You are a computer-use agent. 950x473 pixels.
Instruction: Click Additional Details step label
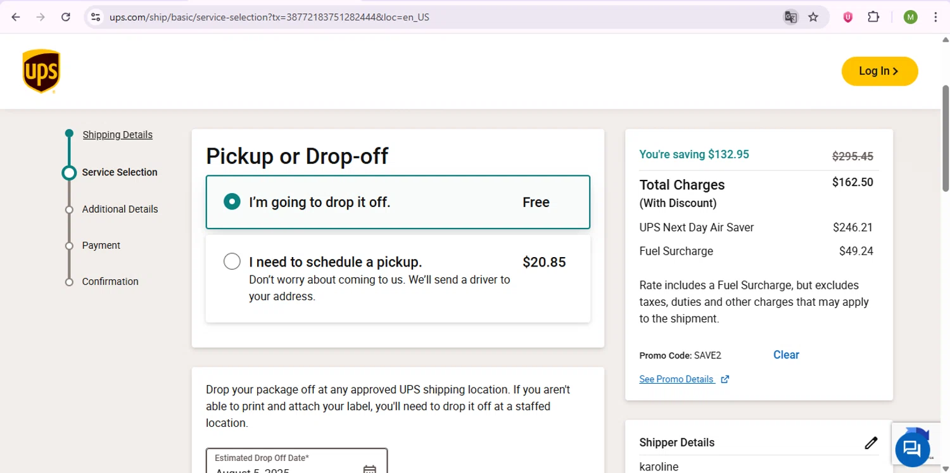coord(120,209)
